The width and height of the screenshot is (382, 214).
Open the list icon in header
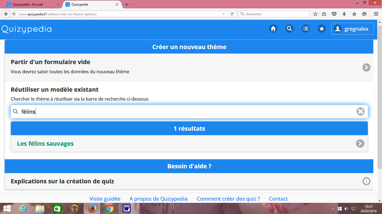click(305, 29)
